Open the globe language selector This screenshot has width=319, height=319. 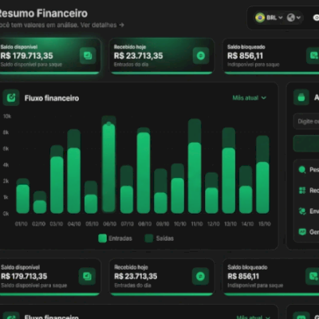293,18
